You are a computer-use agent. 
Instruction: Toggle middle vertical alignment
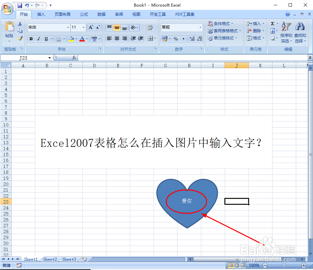pos(117,27)
